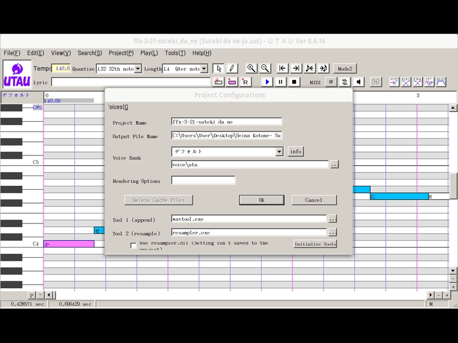Click the speaker mute icon

pyautogui.click(x=359, y=82)
